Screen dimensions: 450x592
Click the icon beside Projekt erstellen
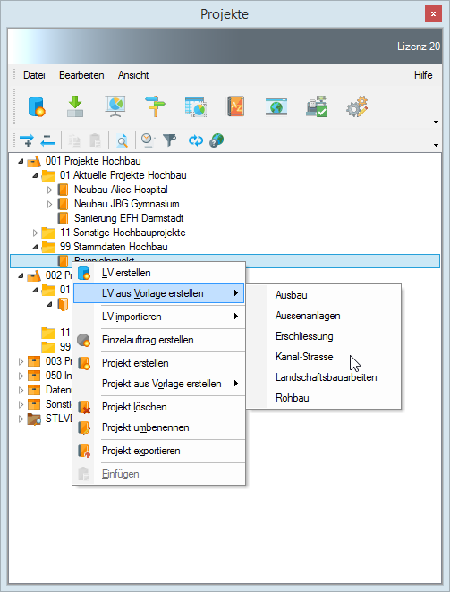tap(84, 363)
